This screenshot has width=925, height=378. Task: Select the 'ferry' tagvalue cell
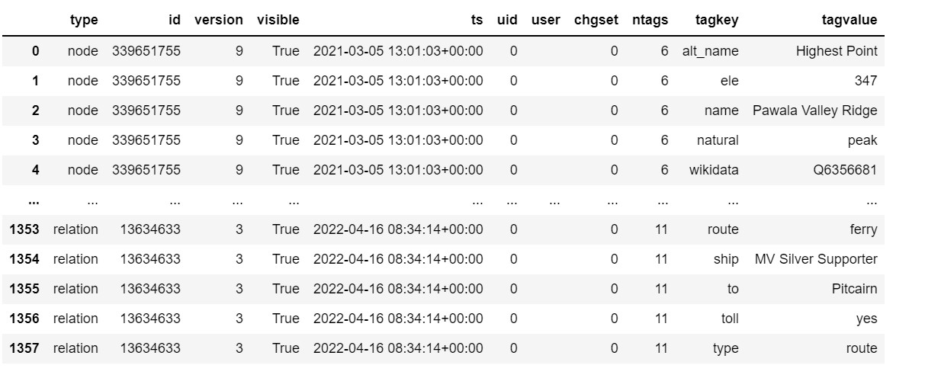click(x=864, y=229)
